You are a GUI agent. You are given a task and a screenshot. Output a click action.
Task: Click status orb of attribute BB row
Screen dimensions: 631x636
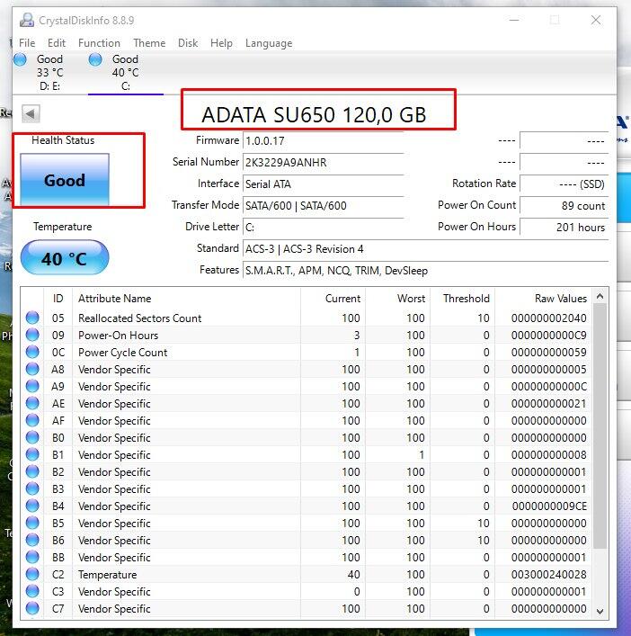coord(32,557)
